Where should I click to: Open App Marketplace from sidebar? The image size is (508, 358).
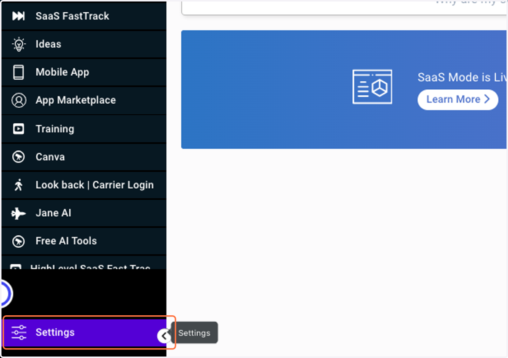pyautogui.click(x=84, y=100)
